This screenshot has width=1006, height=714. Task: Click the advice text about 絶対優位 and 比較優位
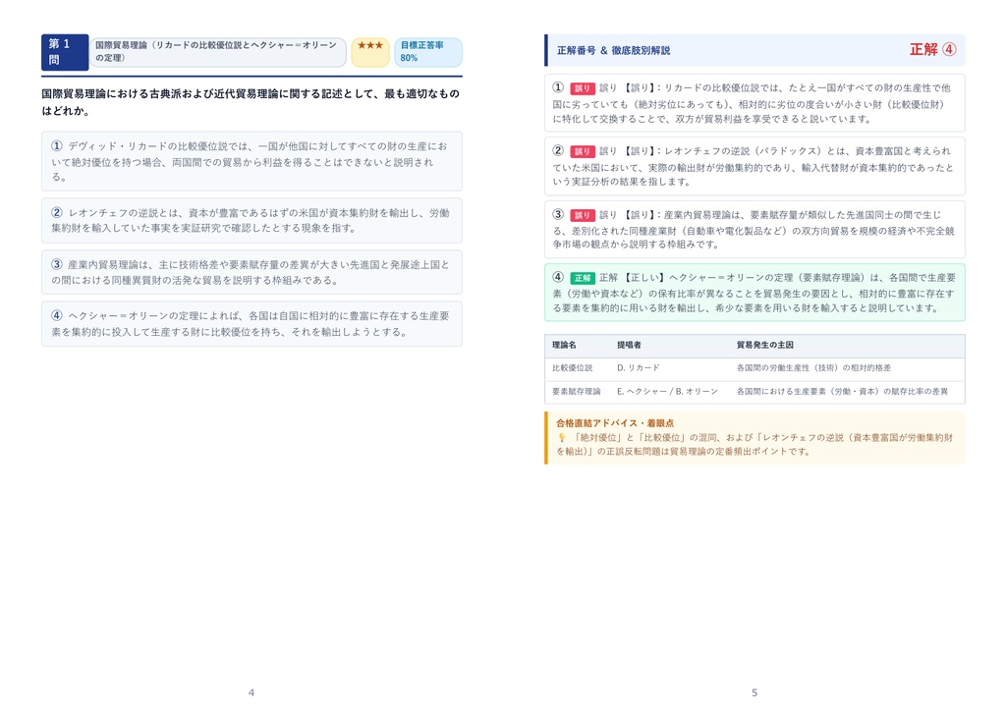pos(754,445)
